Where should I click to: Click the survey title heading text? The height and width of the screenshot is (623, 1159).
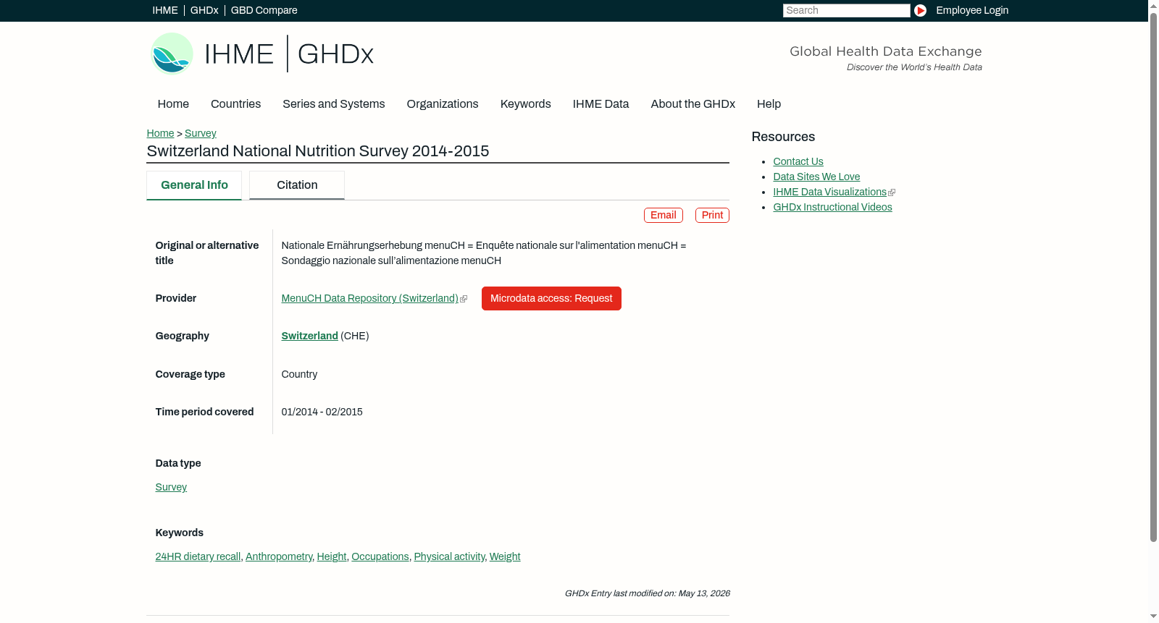(318, 151)
